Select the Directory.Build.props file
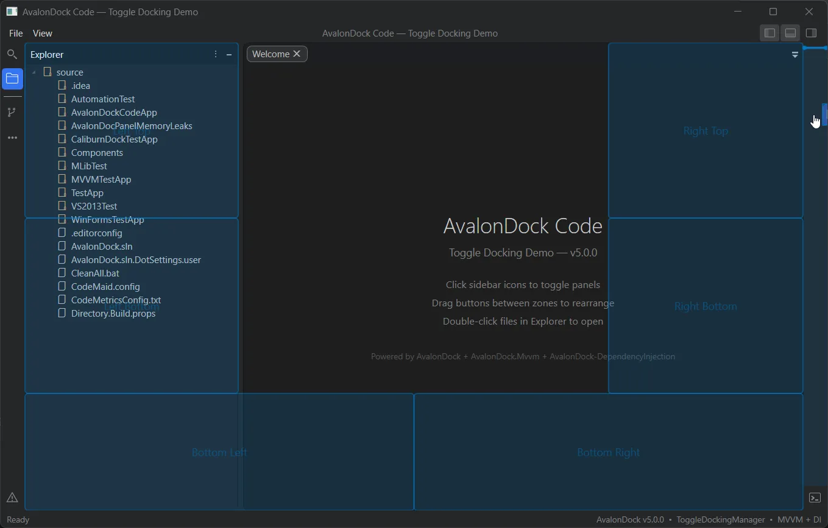 pos(113,313)
